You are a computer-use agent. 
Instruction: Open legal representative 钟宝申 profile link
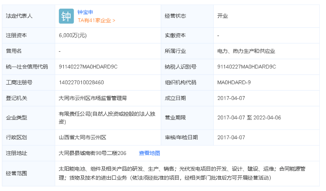[85, 12]
